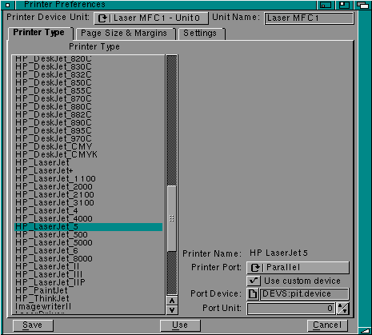Select HP_LaserJet_3100 in the list

88,202
